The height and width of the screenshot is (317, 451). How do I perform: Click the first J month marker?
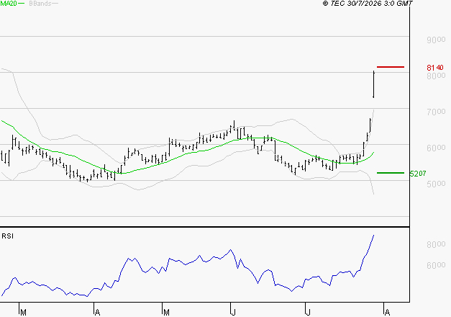[234, 313]
